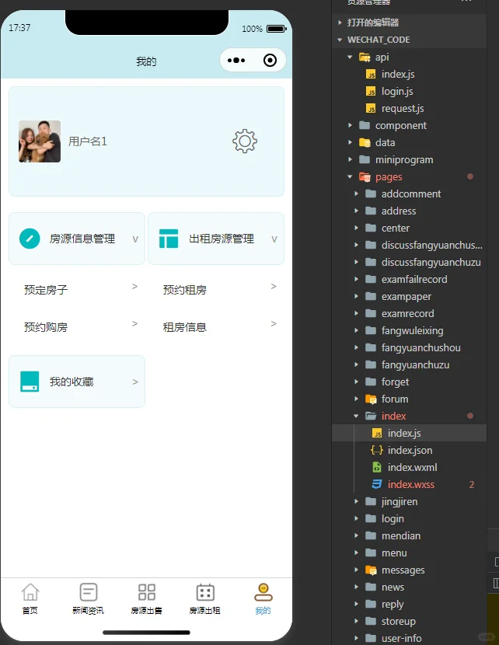Image resolution: width=499 pixels, height=645 pixels.
Task: Expand the reply folder
Action: pyautogui.click(x=409, y=605)
